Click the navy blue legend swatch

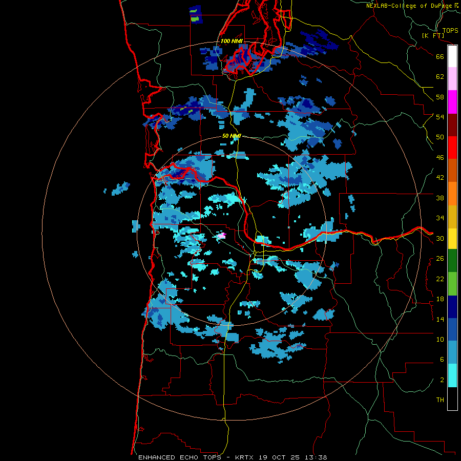452,307
